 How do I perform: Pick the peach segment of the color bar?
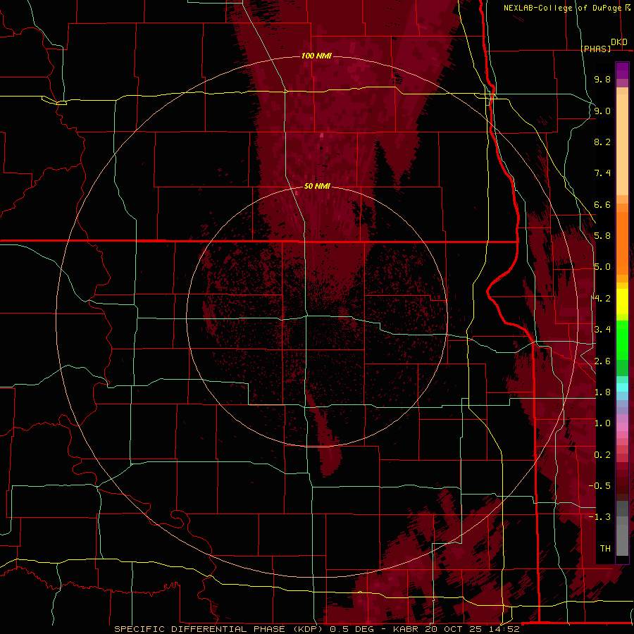[x=622, y=144]
